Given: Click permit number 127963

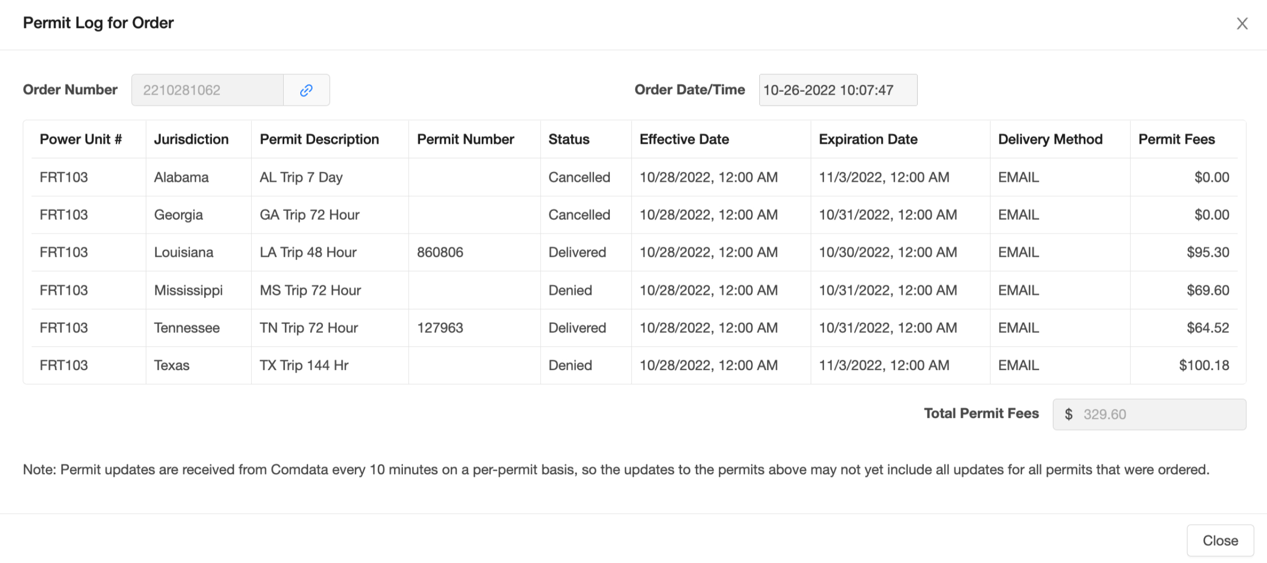Looking at the screenshot, I should (440, 328).
